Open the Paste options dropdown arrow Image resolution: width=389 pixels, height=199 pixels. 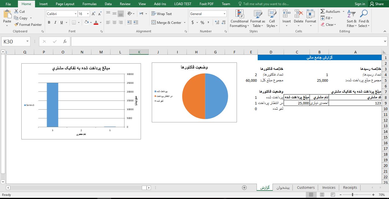pos(7,26)
